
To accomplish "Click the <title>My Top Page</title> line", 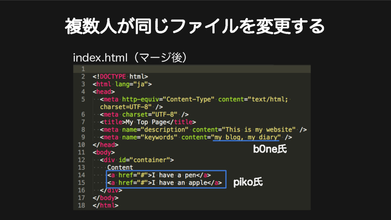I will pos(148,122).
